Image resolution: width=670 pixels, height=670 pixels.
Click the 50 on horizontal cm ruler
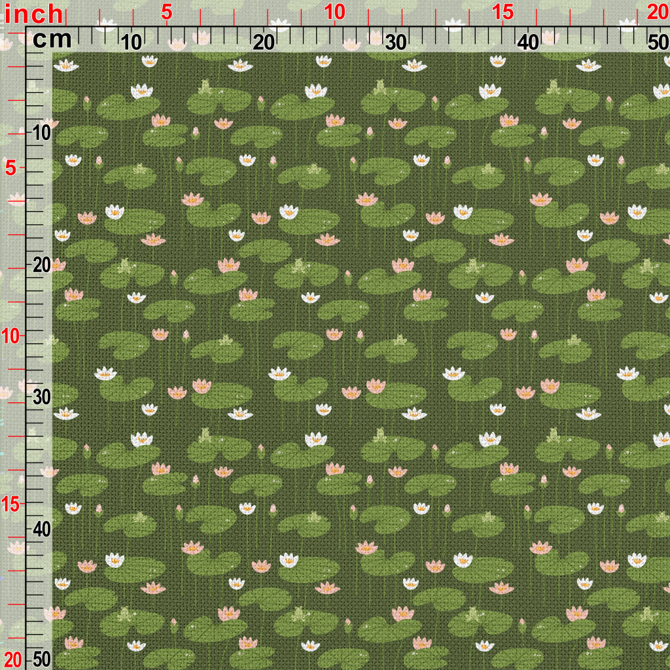coord(656,42)
